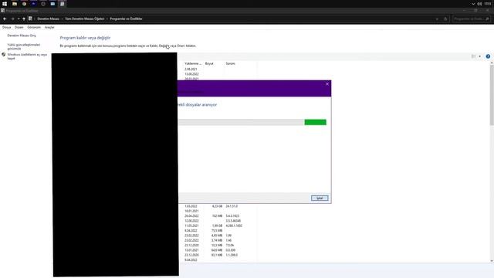Open the recent locations dropdown

click(x=19, y=19)
